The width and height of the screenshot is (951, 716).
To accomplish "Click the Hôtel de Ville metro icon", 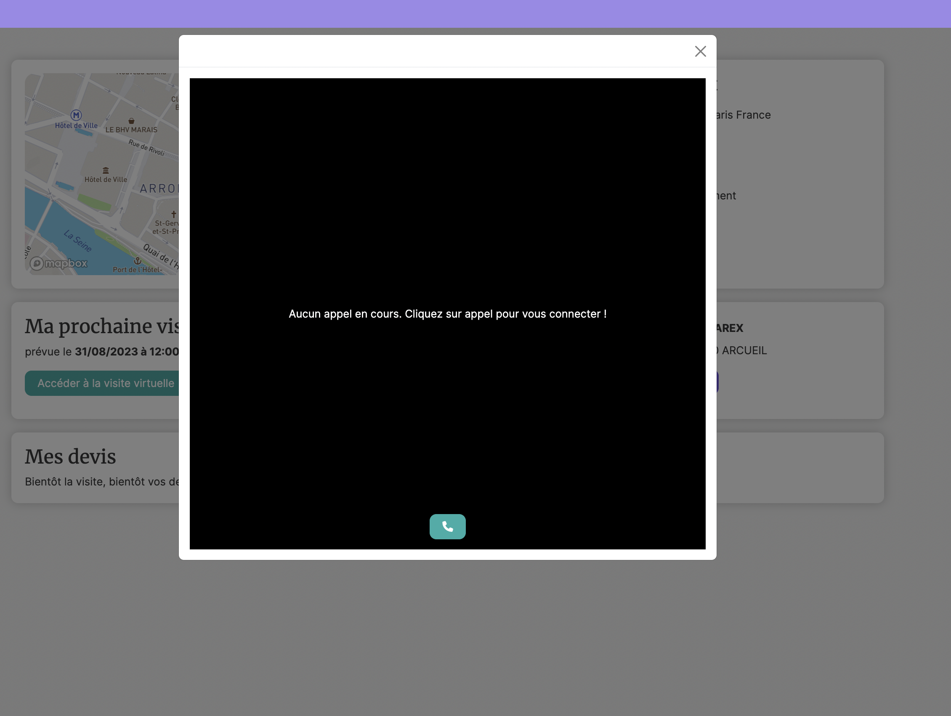I will [x=76, y=115].
